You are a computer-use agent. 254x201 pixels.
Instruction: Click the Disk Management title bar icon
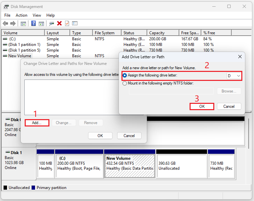6,7
